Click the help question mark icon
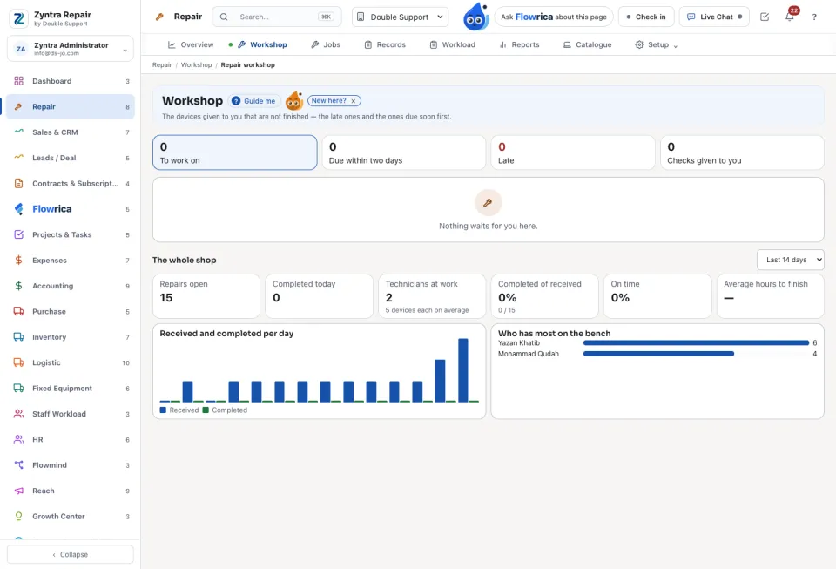836x569 pixels. coord(814,17)
